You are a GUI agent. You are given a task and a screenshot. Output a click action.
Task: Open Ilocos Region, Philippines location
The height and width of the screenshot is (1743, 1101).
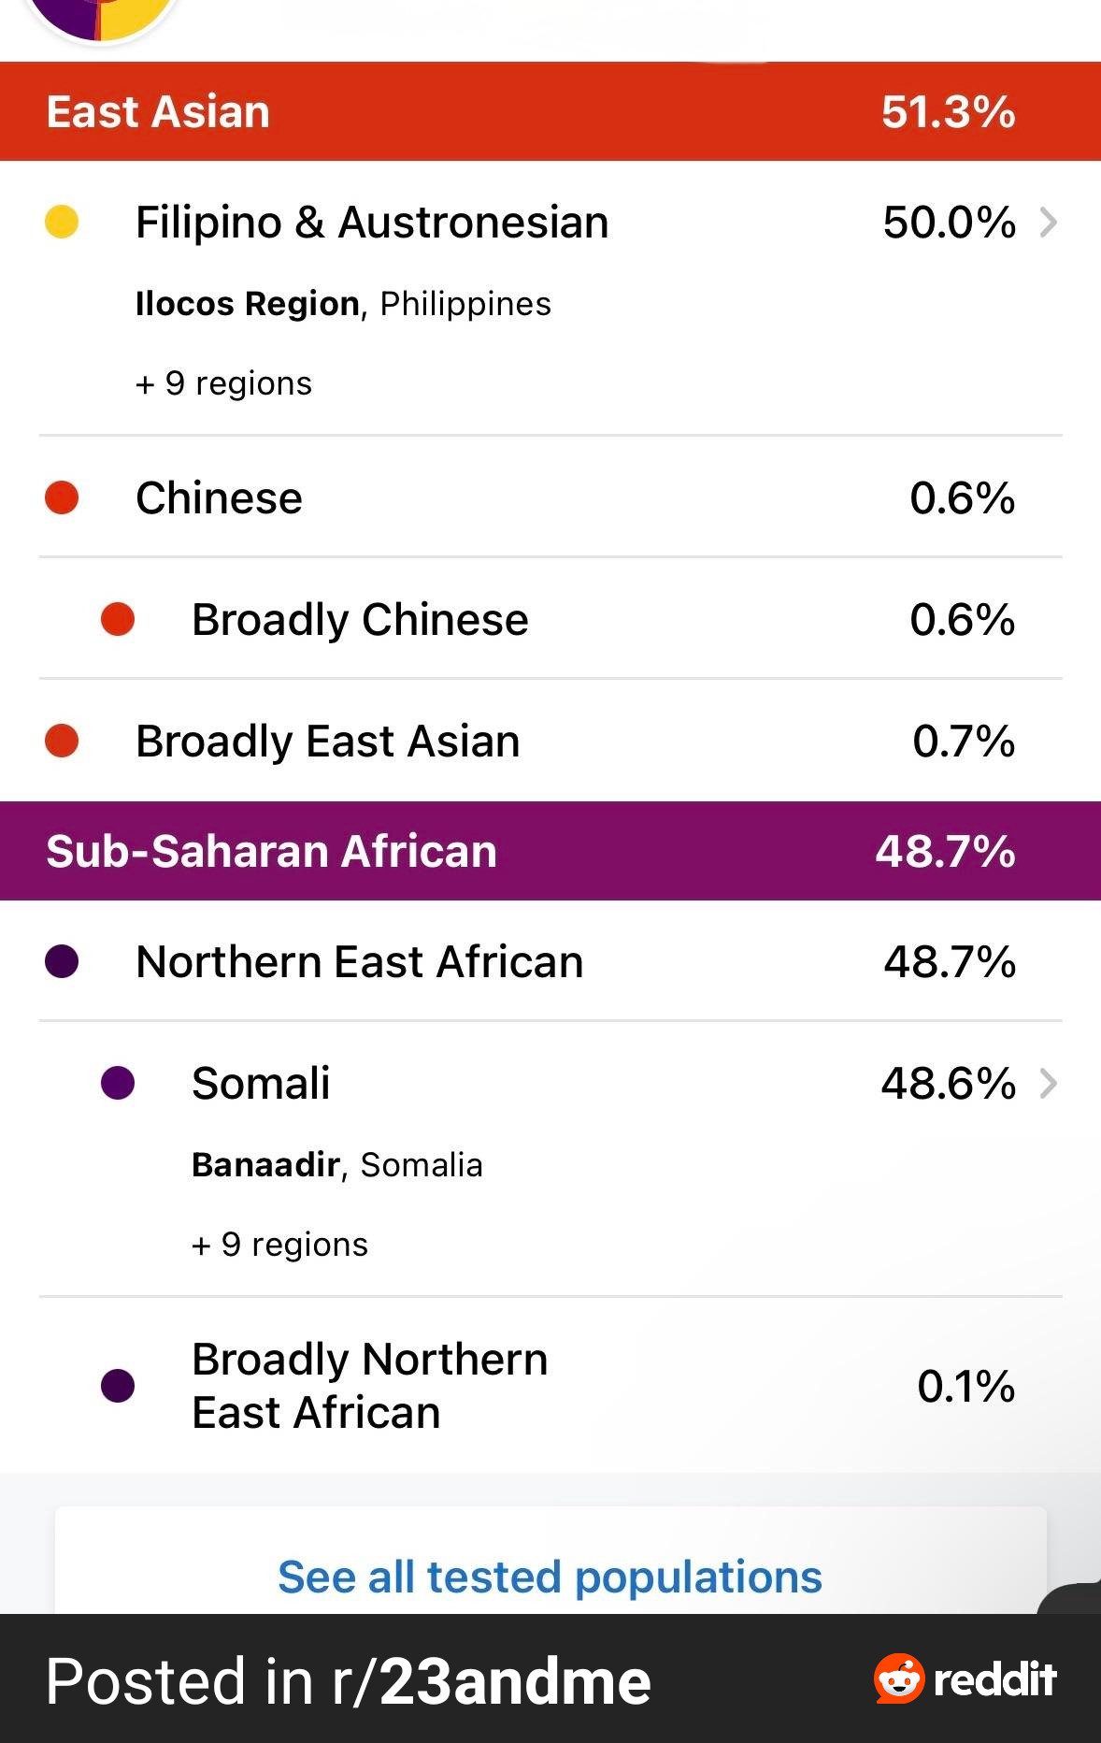pyautogui.click(x=343, y=304)
